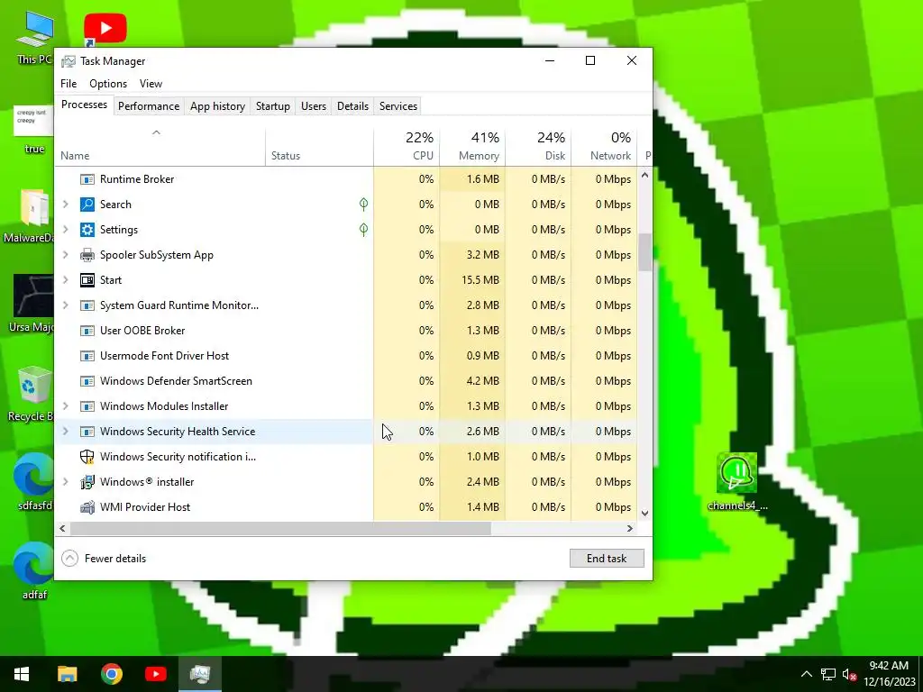Click the Search row suspended leaf icon
The height and width of the screenshot is (692, 923).
[x=364, y=205]
